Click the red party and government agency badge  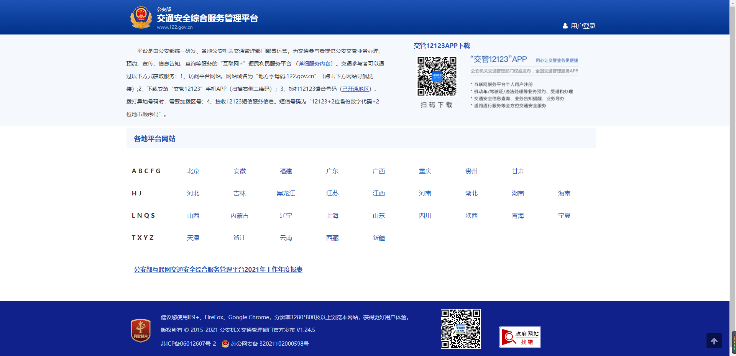[141, 330]
